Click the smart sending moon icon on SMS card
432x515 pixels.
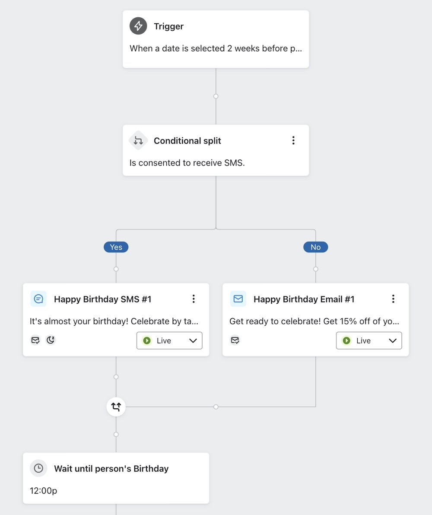tap(51, 340)
